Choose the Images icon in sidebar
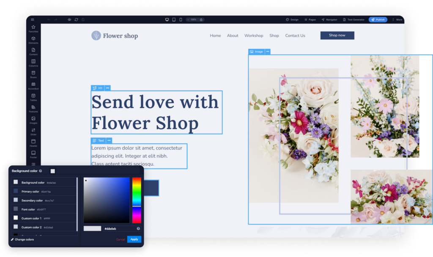Screen dimensions: 433x257 33,120
